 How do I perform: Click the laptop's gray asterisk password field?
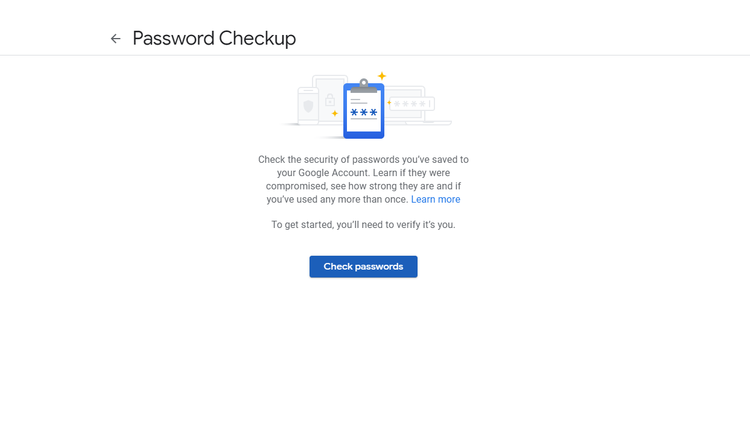click(x=413, y=104)
